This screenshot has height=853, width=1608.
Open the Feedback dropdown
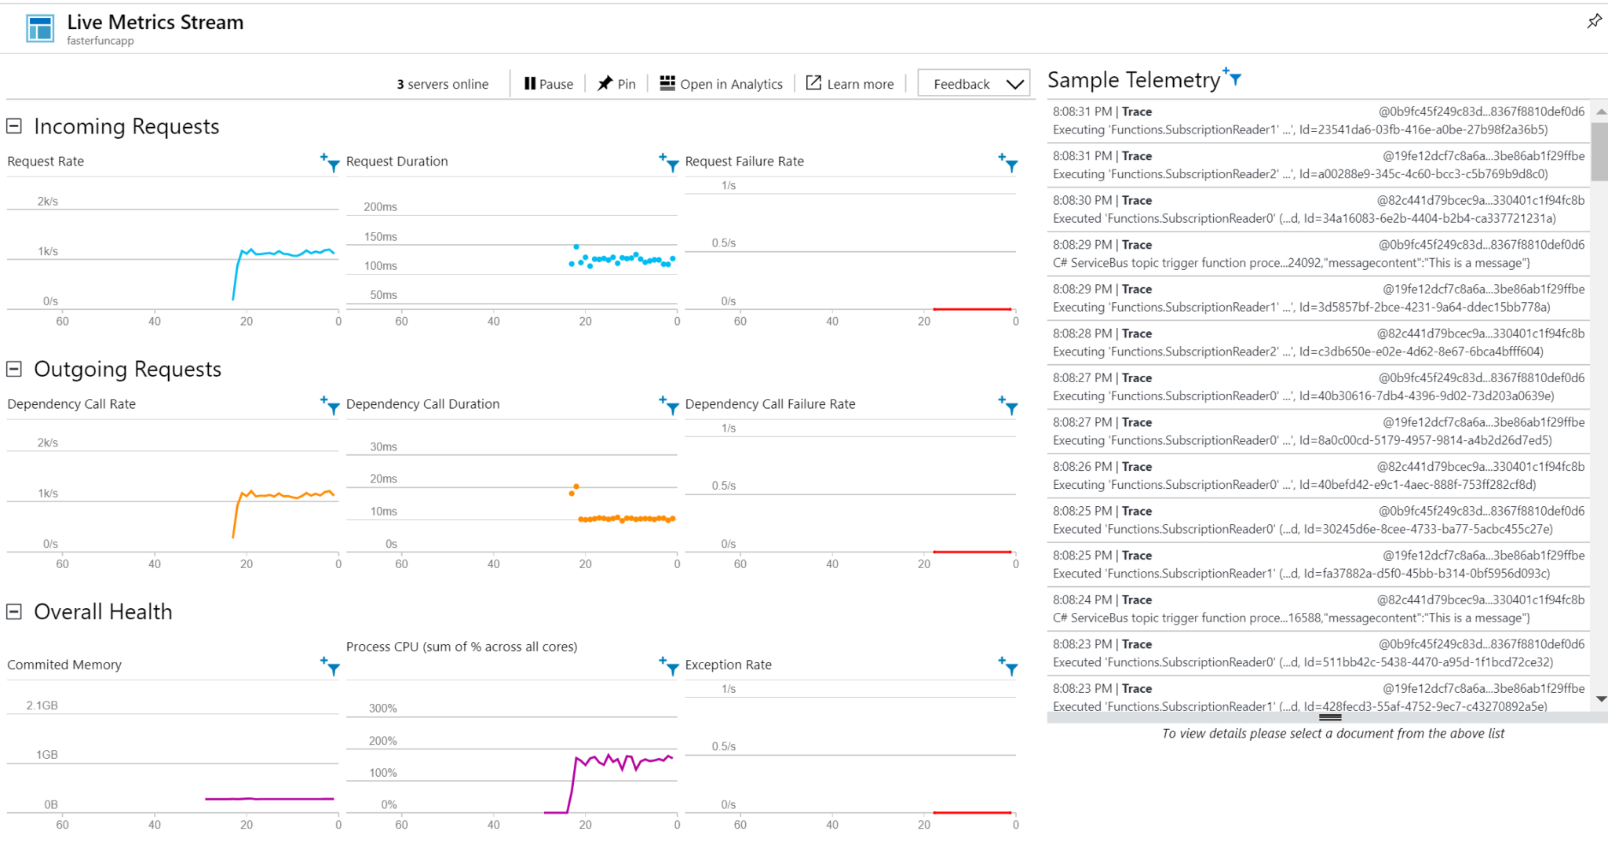(974, 83)
